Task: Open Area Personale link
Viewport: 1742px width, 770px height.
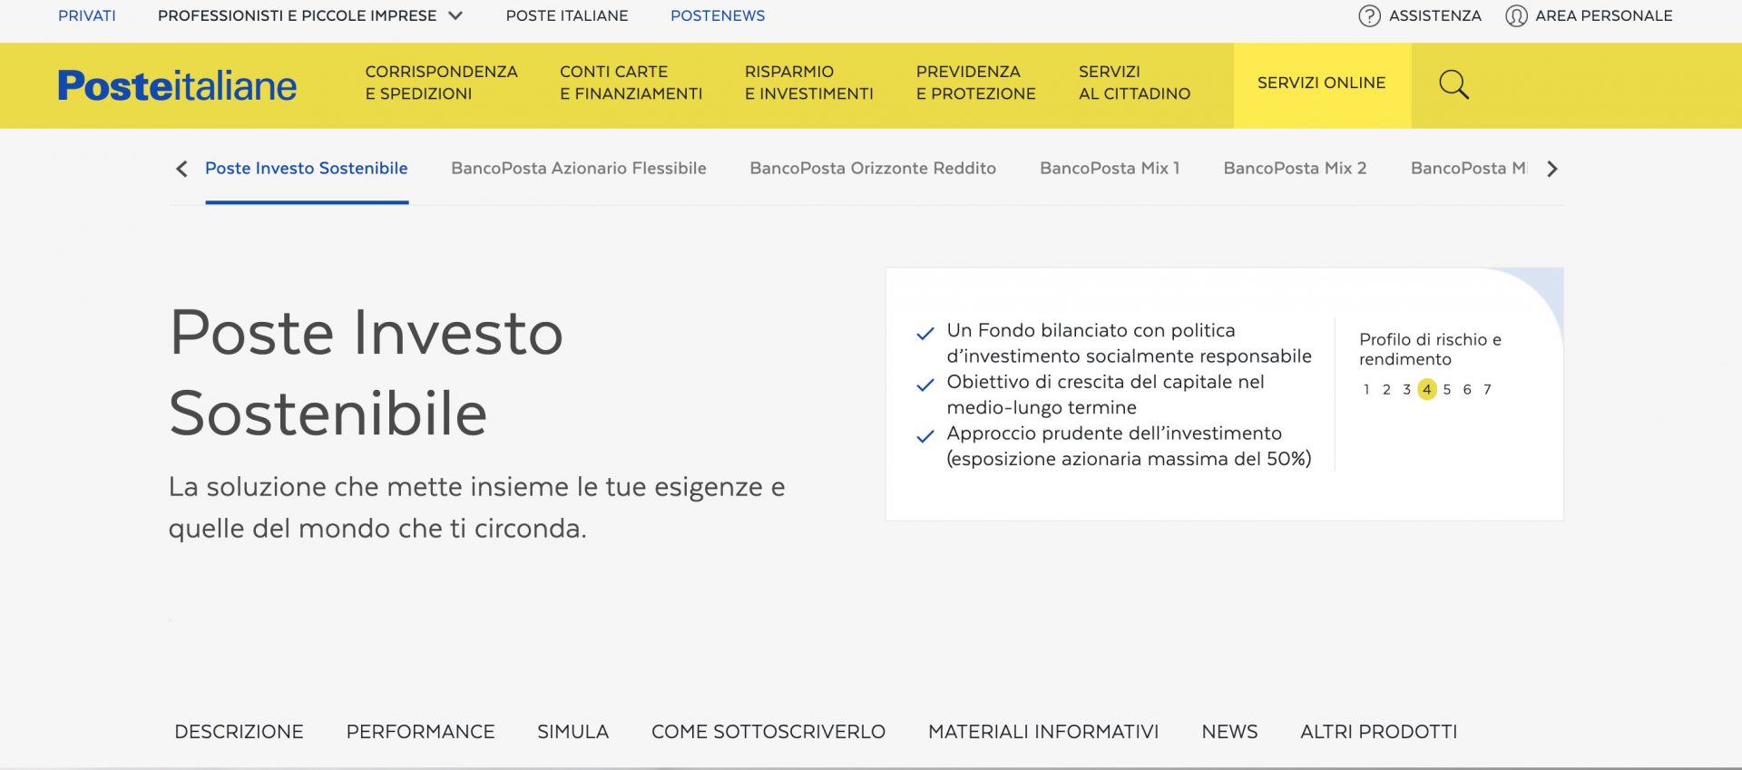Action: click(1603, 15)
